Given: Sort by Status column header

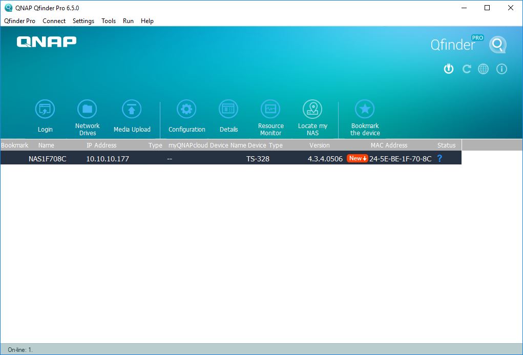Looking at the screenshot, I should coord(446,145).
